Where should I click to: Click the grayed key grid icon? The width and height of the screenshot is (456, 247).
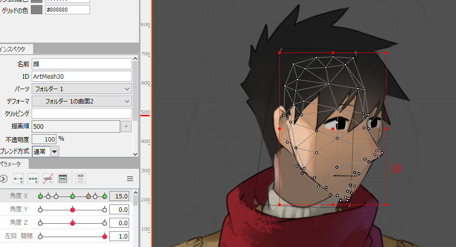[x=81, y=179]
